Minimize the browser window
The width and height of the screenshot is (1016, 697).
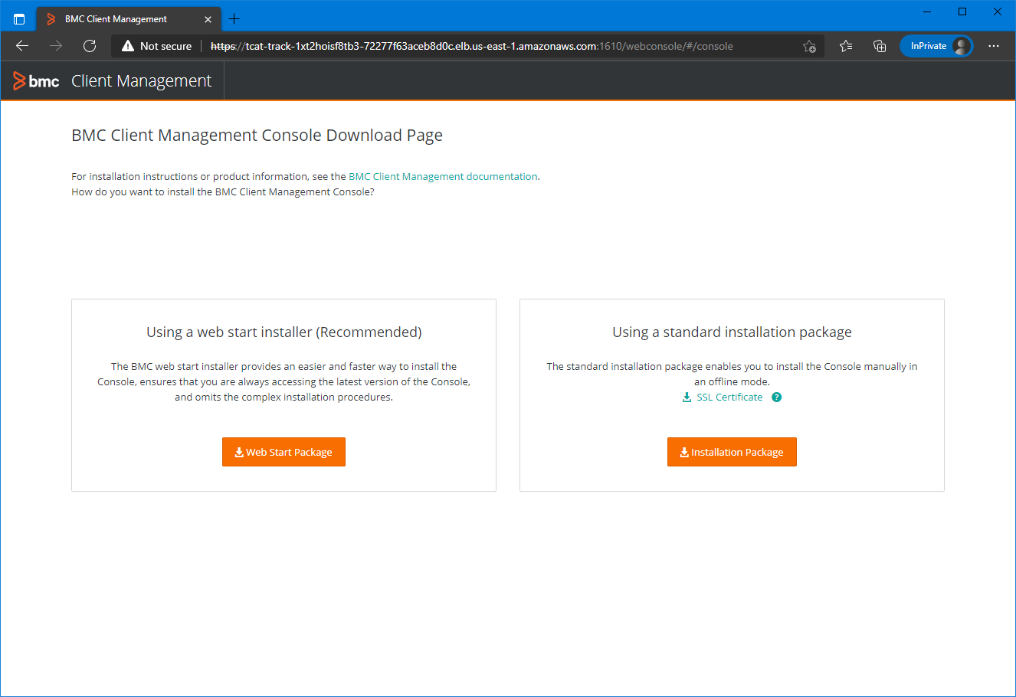(x=927, y=11)
